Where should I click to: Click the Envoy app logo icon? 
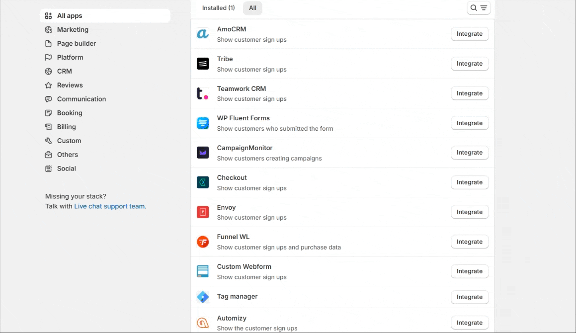click(x=203, y=212)
